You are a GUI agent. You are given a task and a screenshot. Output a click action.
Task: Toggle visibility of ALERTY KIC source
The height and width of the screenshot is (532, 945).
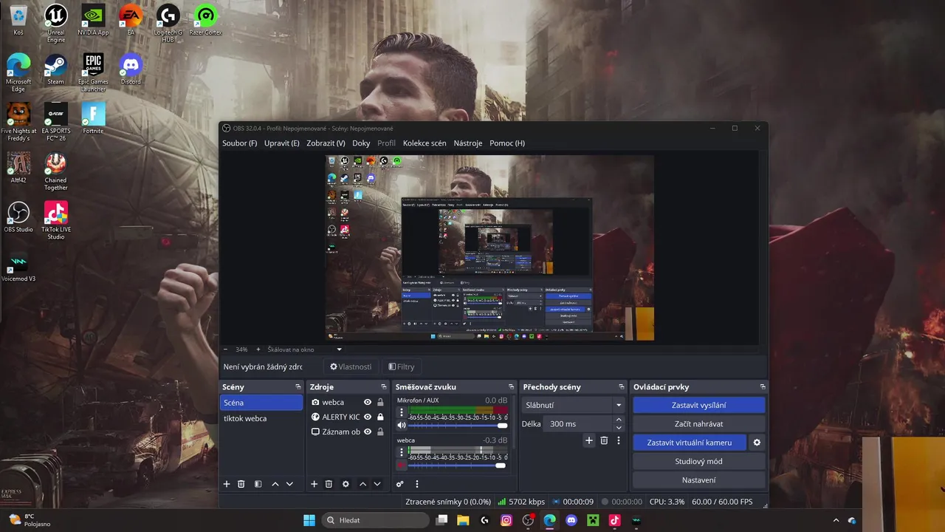(x=368, y=417)
